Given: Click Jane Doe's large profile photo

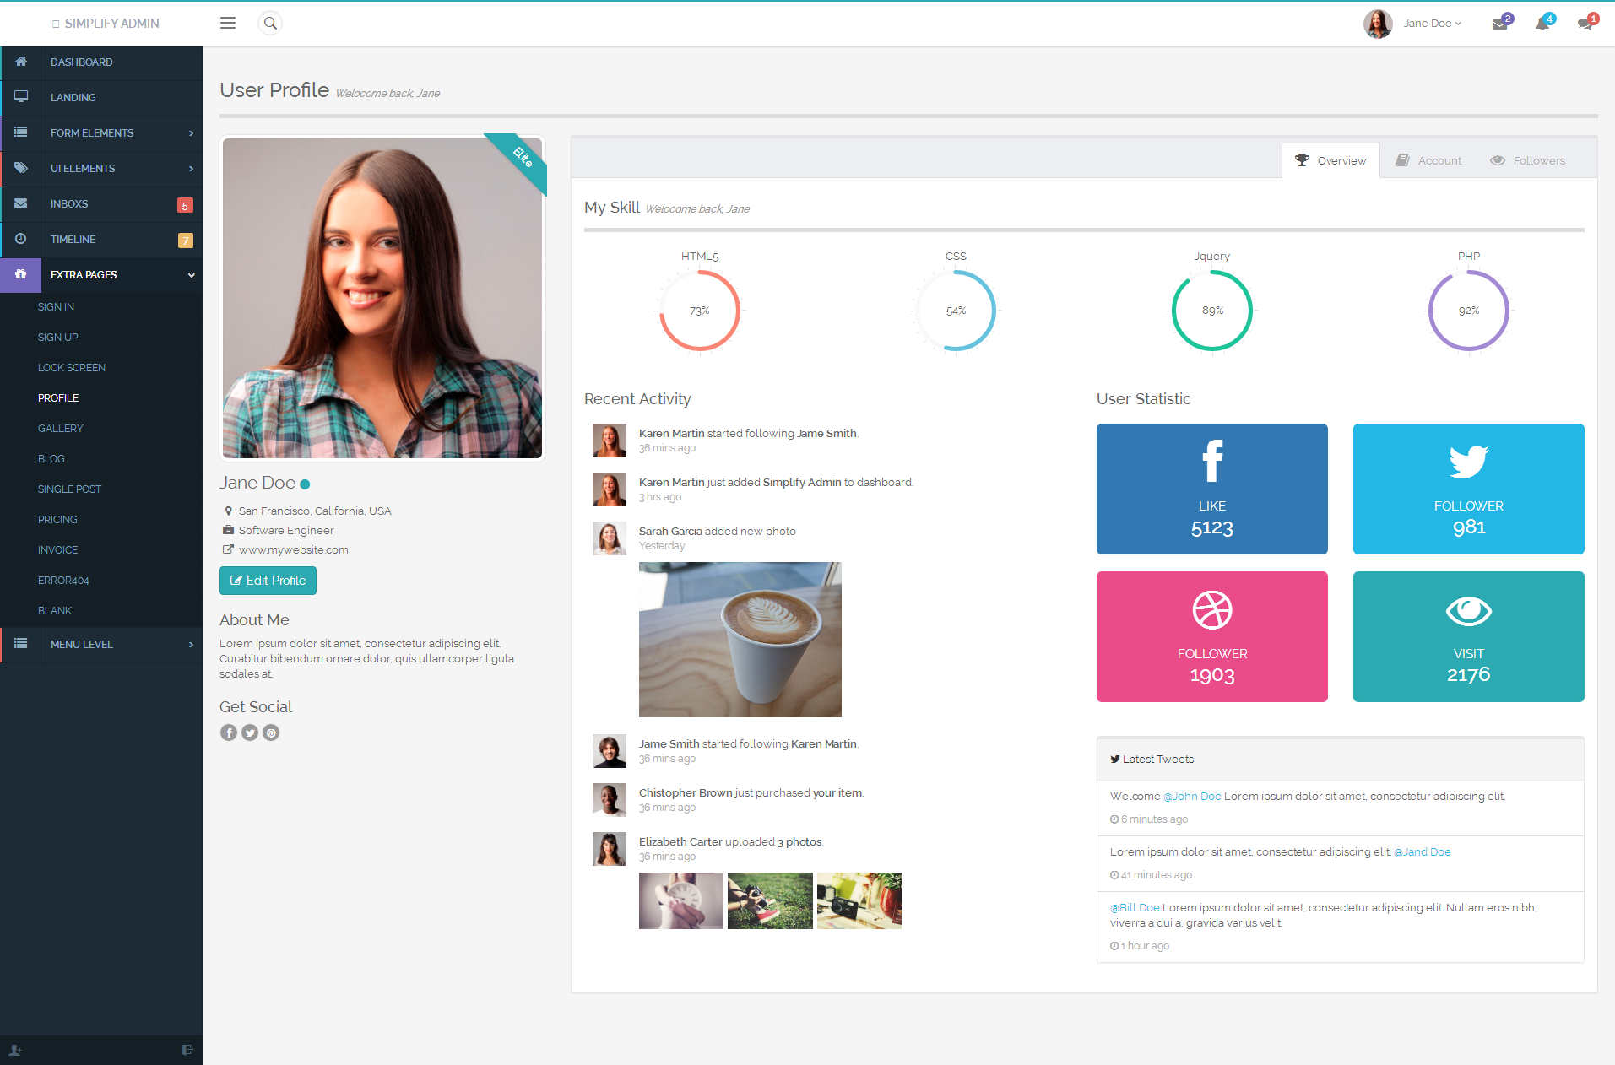Looking at the screenshot, I should coord(382,298).
